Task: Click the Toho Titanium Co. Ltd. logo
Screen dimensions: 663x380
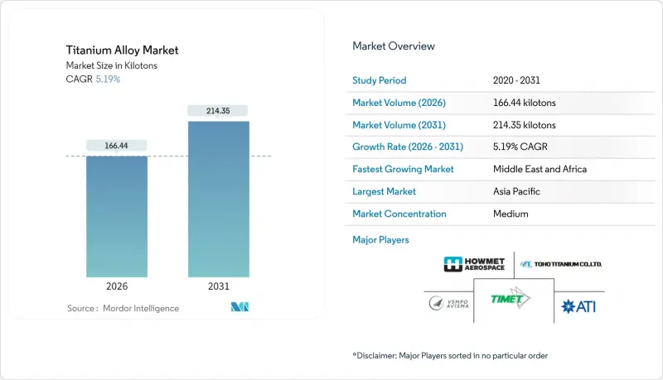Action: point(560,264)
